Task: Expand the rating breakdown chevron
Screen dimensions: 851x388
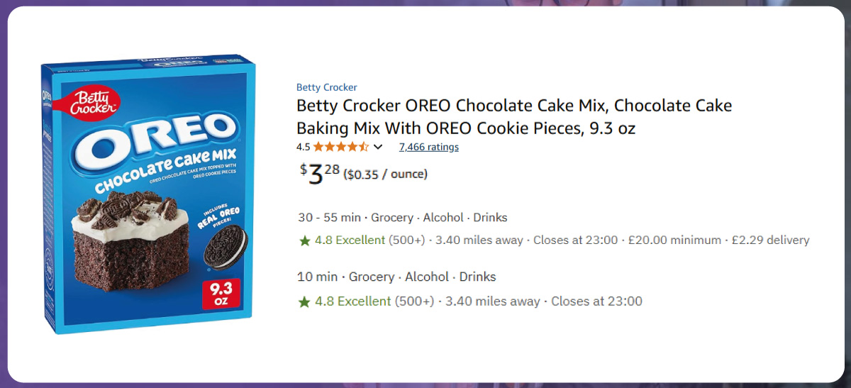Action: [378, 147]
